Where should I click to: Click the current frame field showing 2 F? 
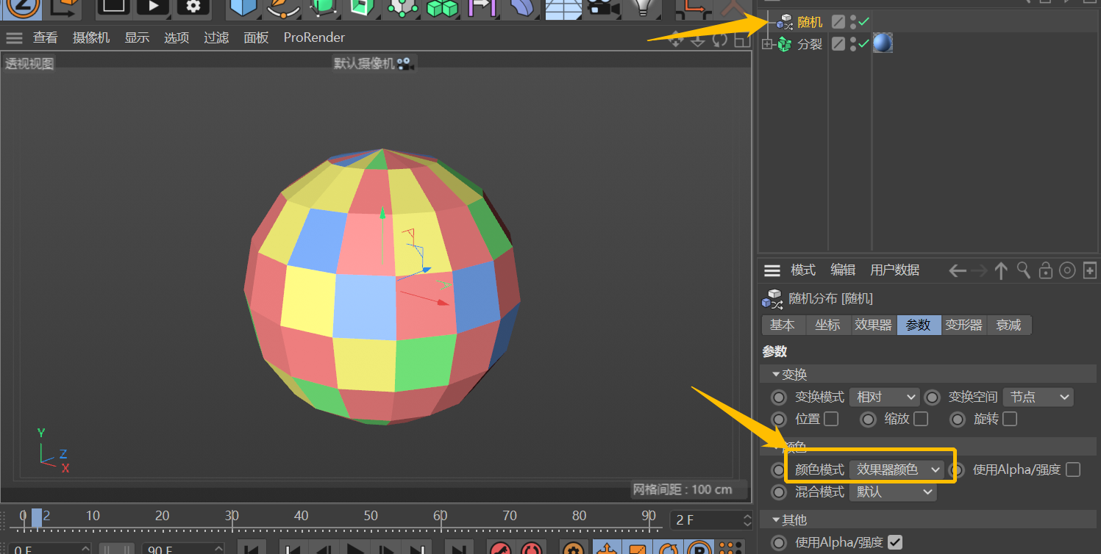click(x=710, y=520)
